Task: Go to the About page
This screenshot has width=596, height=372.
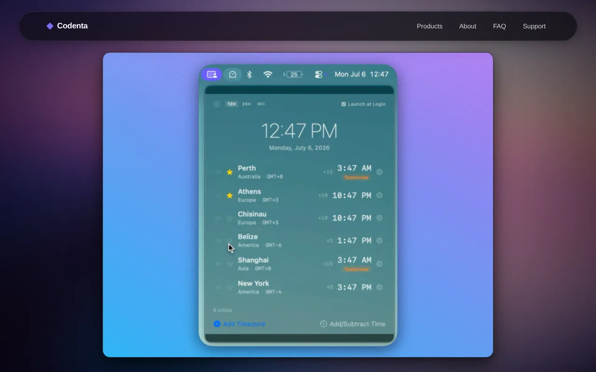Action: 467,26
